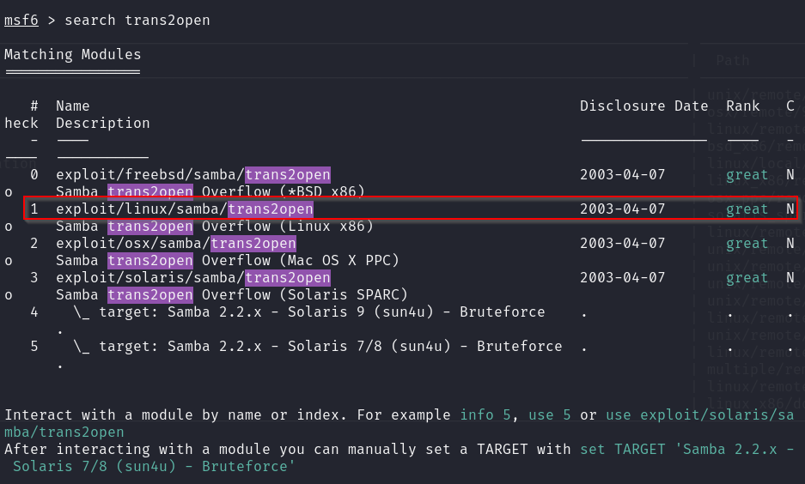
Task: Click the 'info 5' example command
Action: (x=485, y=414)
